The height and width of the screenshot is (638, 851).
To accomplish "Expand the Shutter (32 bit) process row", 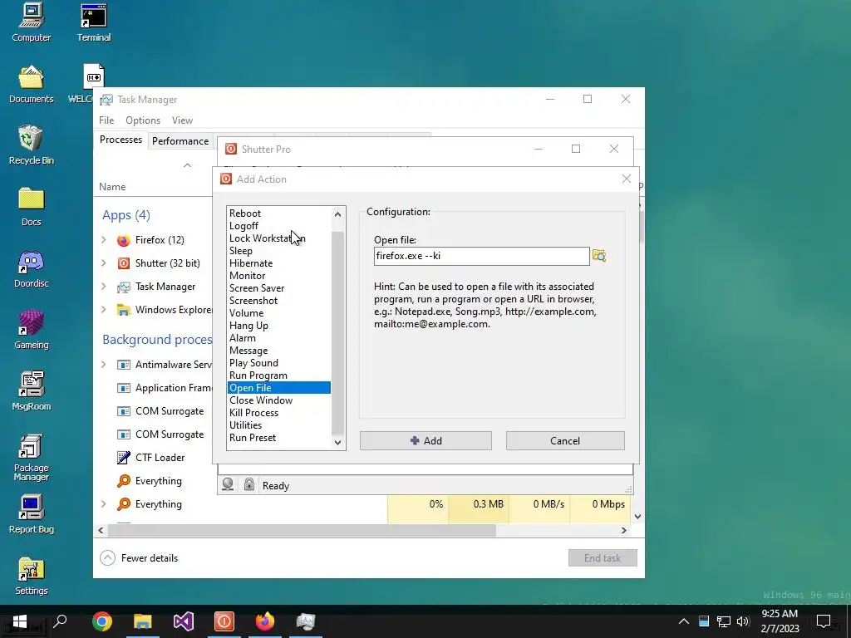I will pyautogui.click(x=104, y=263).
